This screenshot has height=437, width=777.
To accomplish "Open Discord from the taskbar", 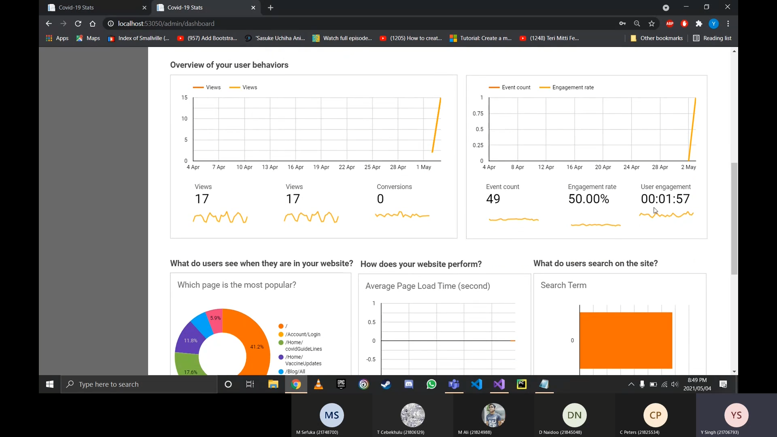I will click(x=409, y=384).
